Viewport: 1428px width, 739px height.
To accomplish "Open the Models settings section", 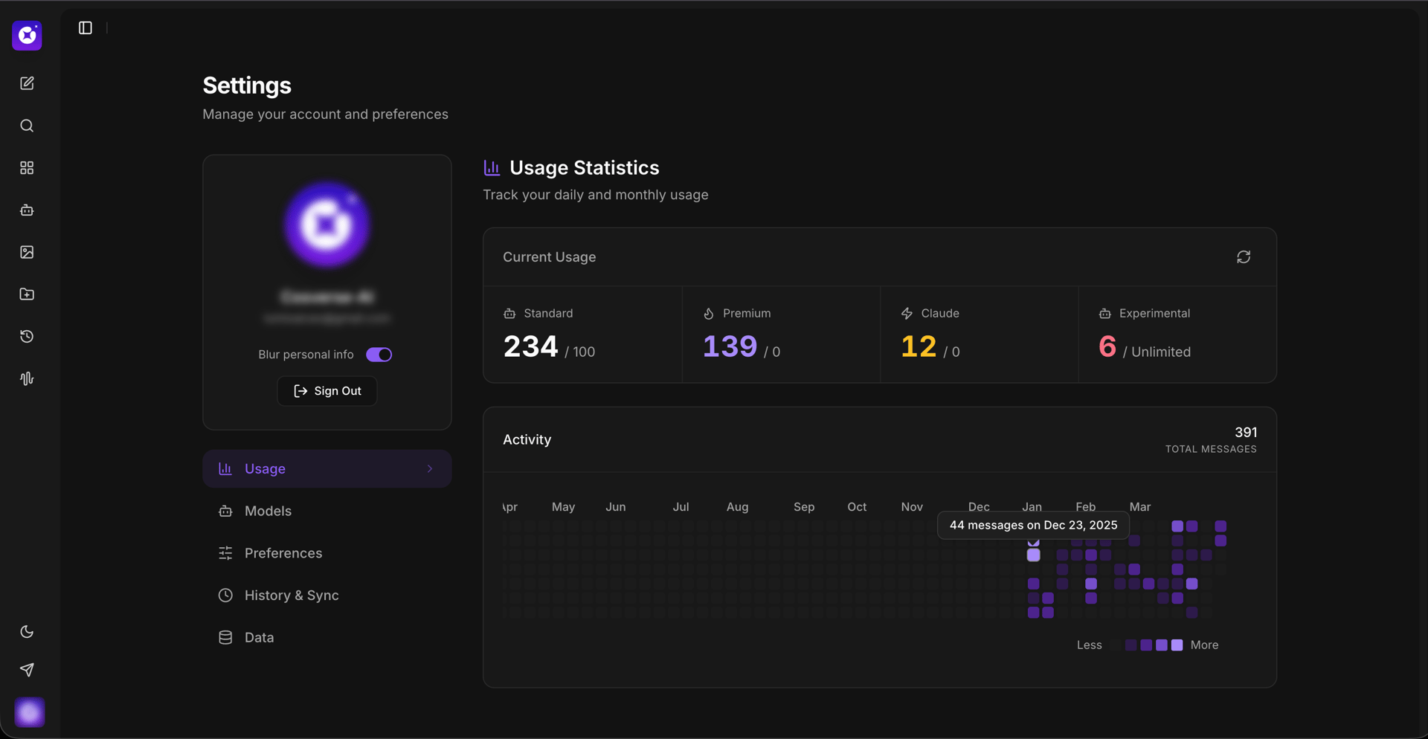I will [268, 511].
